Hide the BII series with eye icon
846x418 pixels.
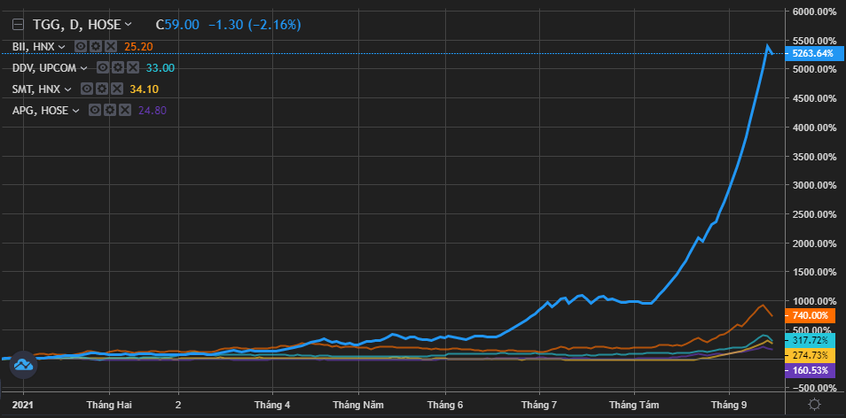pos(81,46)
